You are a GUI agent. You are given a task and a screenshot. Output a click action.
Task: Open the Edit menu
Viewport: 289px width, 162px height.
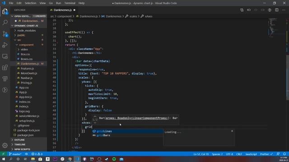click(19, 3)
